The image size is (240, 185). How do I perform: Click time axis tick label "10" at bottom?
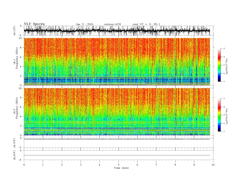point(213,165)
